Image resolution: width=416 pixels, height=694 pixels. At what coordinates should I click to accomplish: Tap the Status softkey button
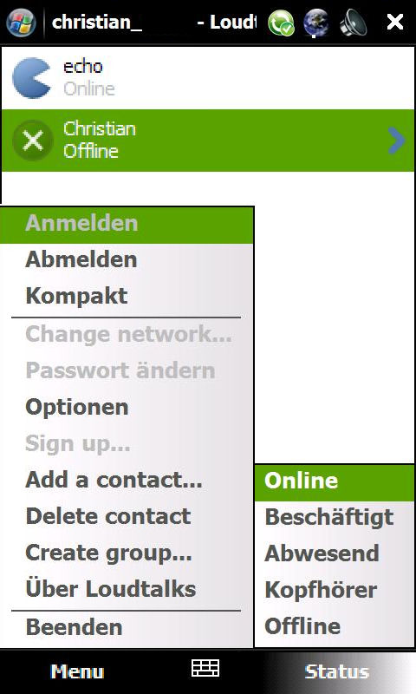tap(337, 671)
